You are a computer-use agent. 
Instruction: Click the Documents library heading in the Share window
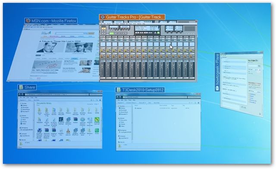click(44, 103)
